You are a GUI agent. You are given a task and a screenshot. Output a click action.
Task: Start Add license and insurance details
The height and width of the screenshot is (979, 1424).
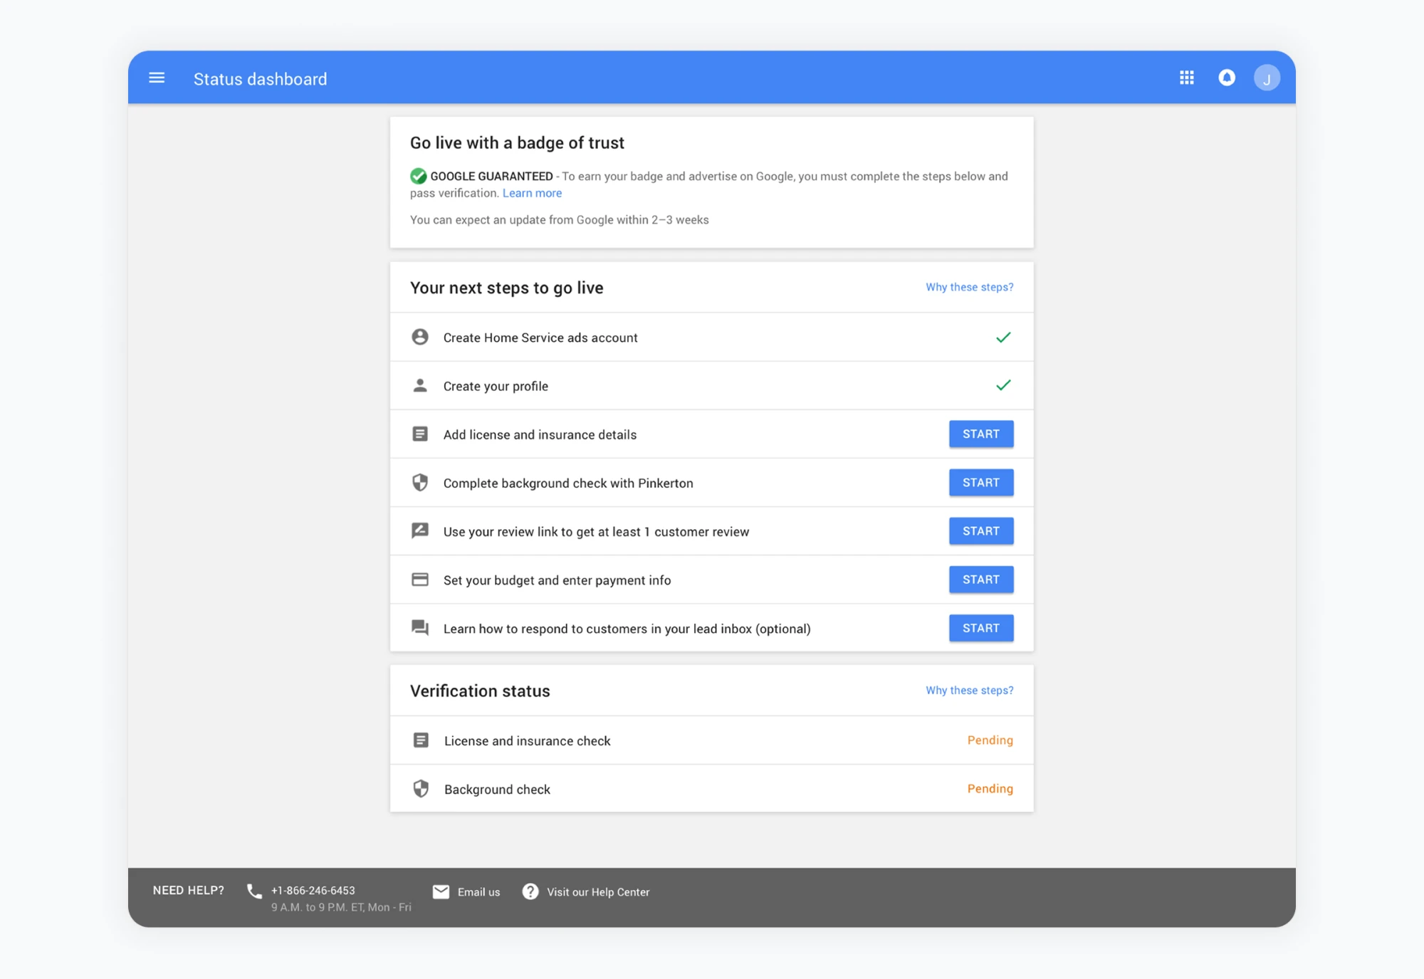coord(981,434)
